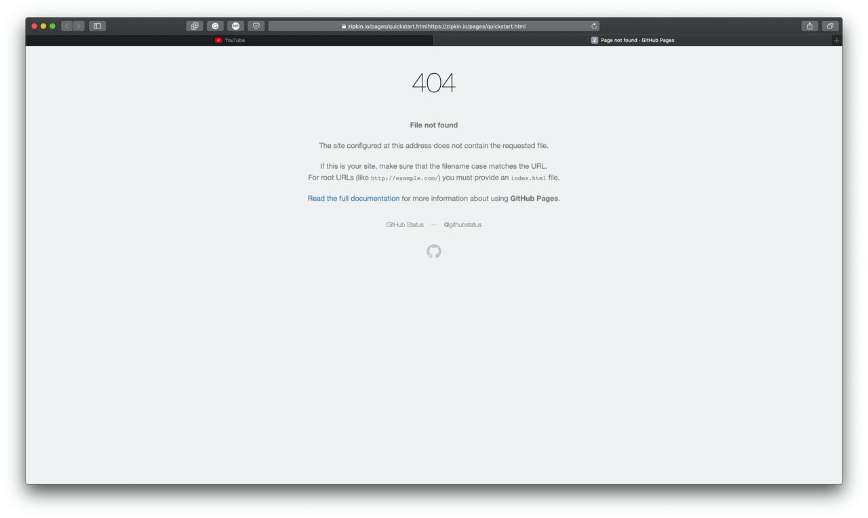868x518 pixels.
Task: Click the File not found heading
Action: coord(434,125)
